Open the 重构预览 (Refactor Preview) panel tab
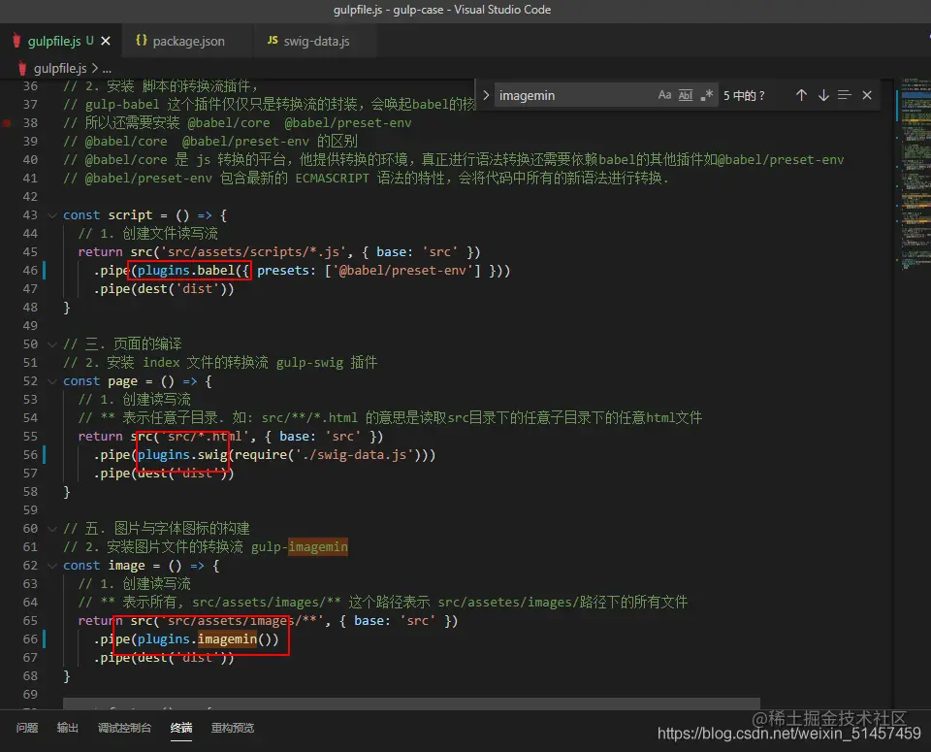The image size is (931, 752). click(233, 728)
